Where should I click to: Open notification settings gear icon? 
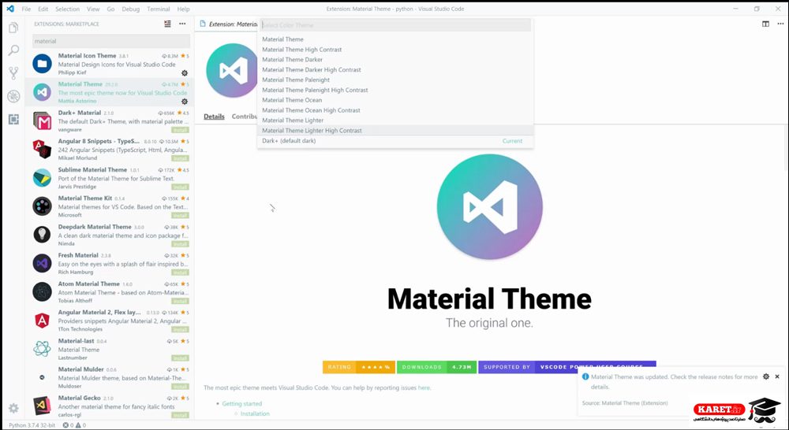[x=766, y=376]
